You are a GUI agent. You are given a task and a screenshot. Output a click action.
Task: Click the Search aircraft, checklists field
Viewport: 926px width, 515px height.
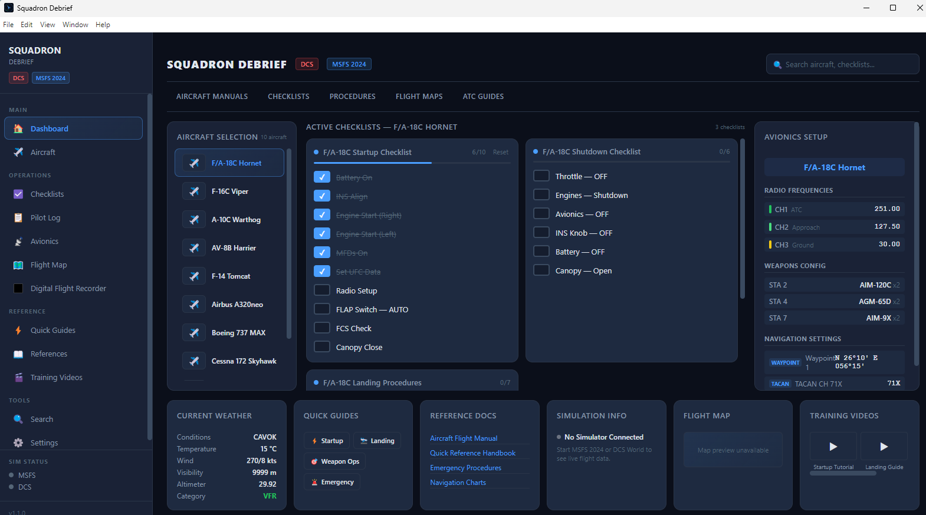click(x=843, y=64)
